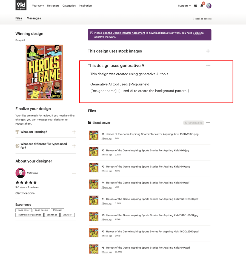Open the notifications bell

click(x=202, y=6)
